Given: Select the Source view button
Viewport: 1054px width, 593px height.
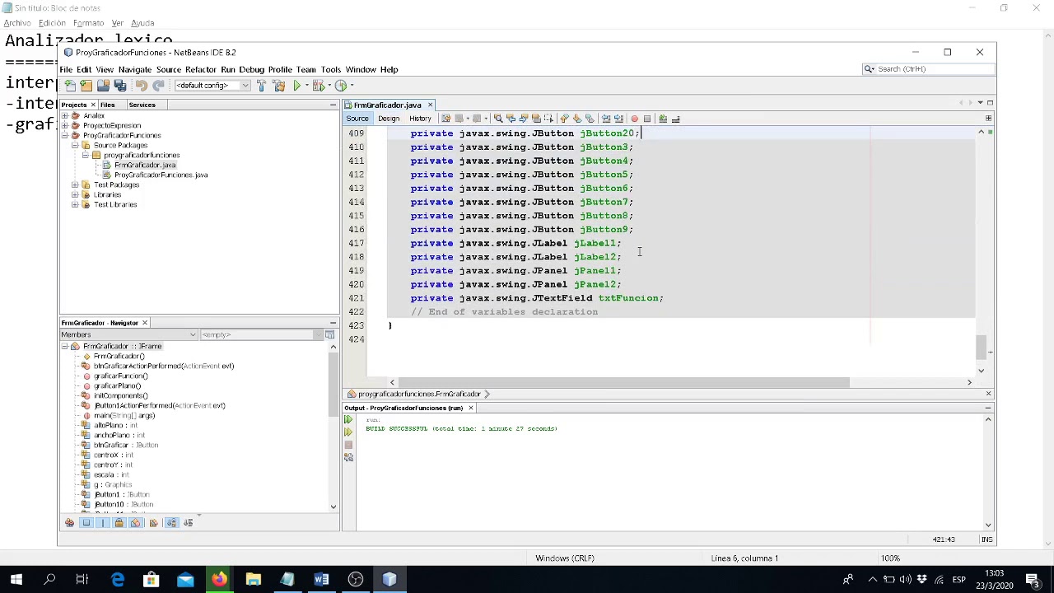Looking at the screenshot, I should (357, 119).
